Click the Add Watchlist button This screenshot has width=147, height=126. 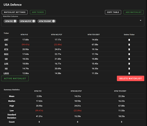(x=133, y=12)
